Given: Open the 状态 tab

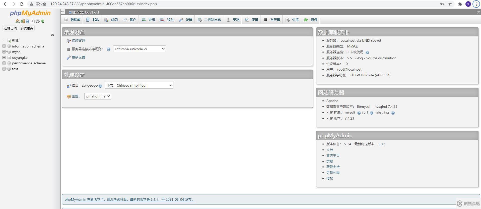Looking at the screenshot, I should point(111,20).
